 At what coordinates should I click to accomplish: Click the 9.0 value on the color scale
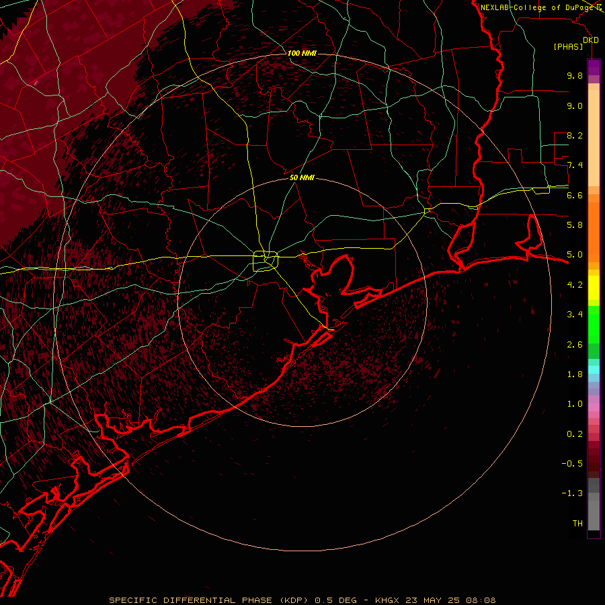[575, 106]
